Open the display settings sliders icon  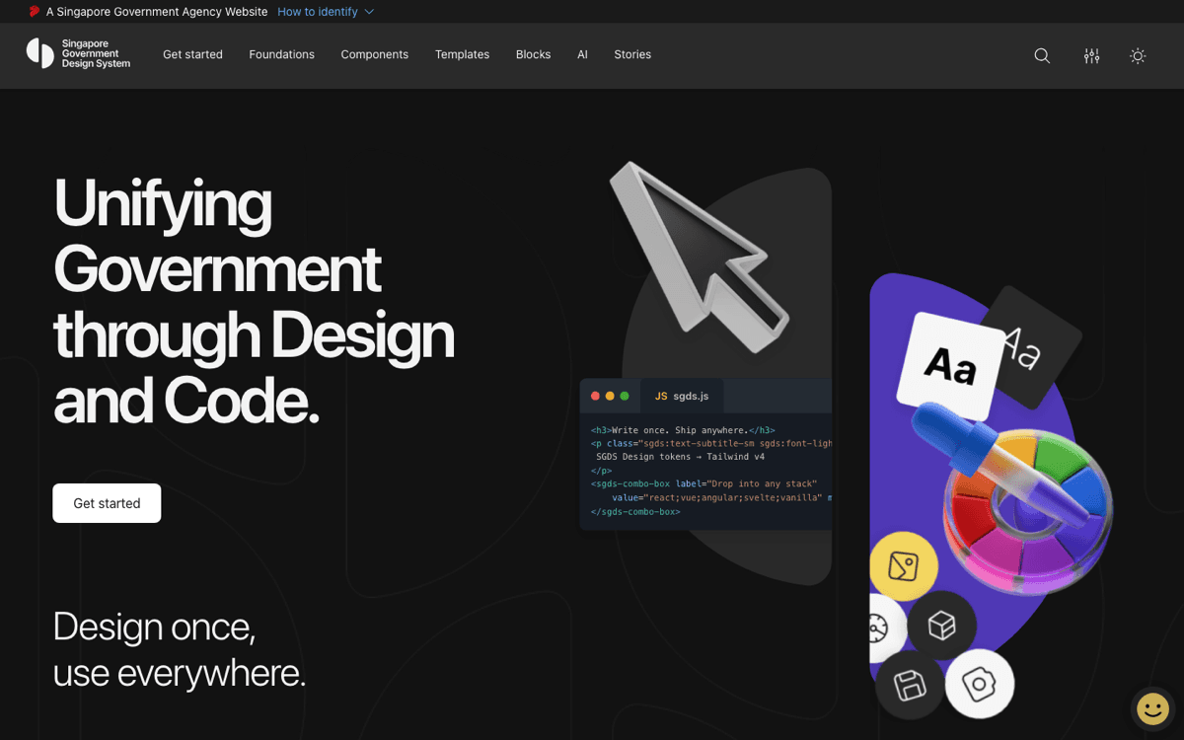tap(1091, 56)
